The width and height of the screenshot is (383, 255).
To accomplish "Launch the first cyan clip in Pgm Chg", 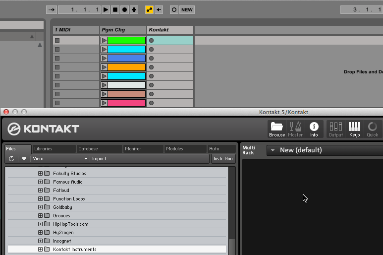I will point(104,50).
